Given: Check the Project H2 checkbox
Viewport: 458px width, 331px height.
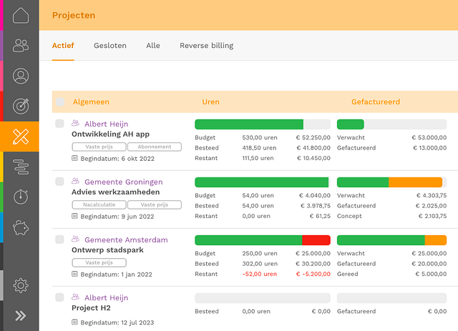Looking at the screenshot, I should pos(59,297).
